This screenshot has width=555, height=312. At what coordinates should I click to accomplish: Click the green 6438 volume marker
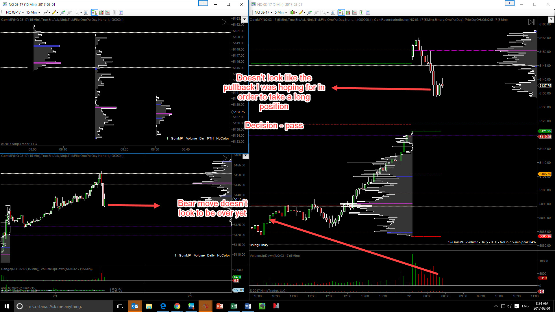coord(237,277)
